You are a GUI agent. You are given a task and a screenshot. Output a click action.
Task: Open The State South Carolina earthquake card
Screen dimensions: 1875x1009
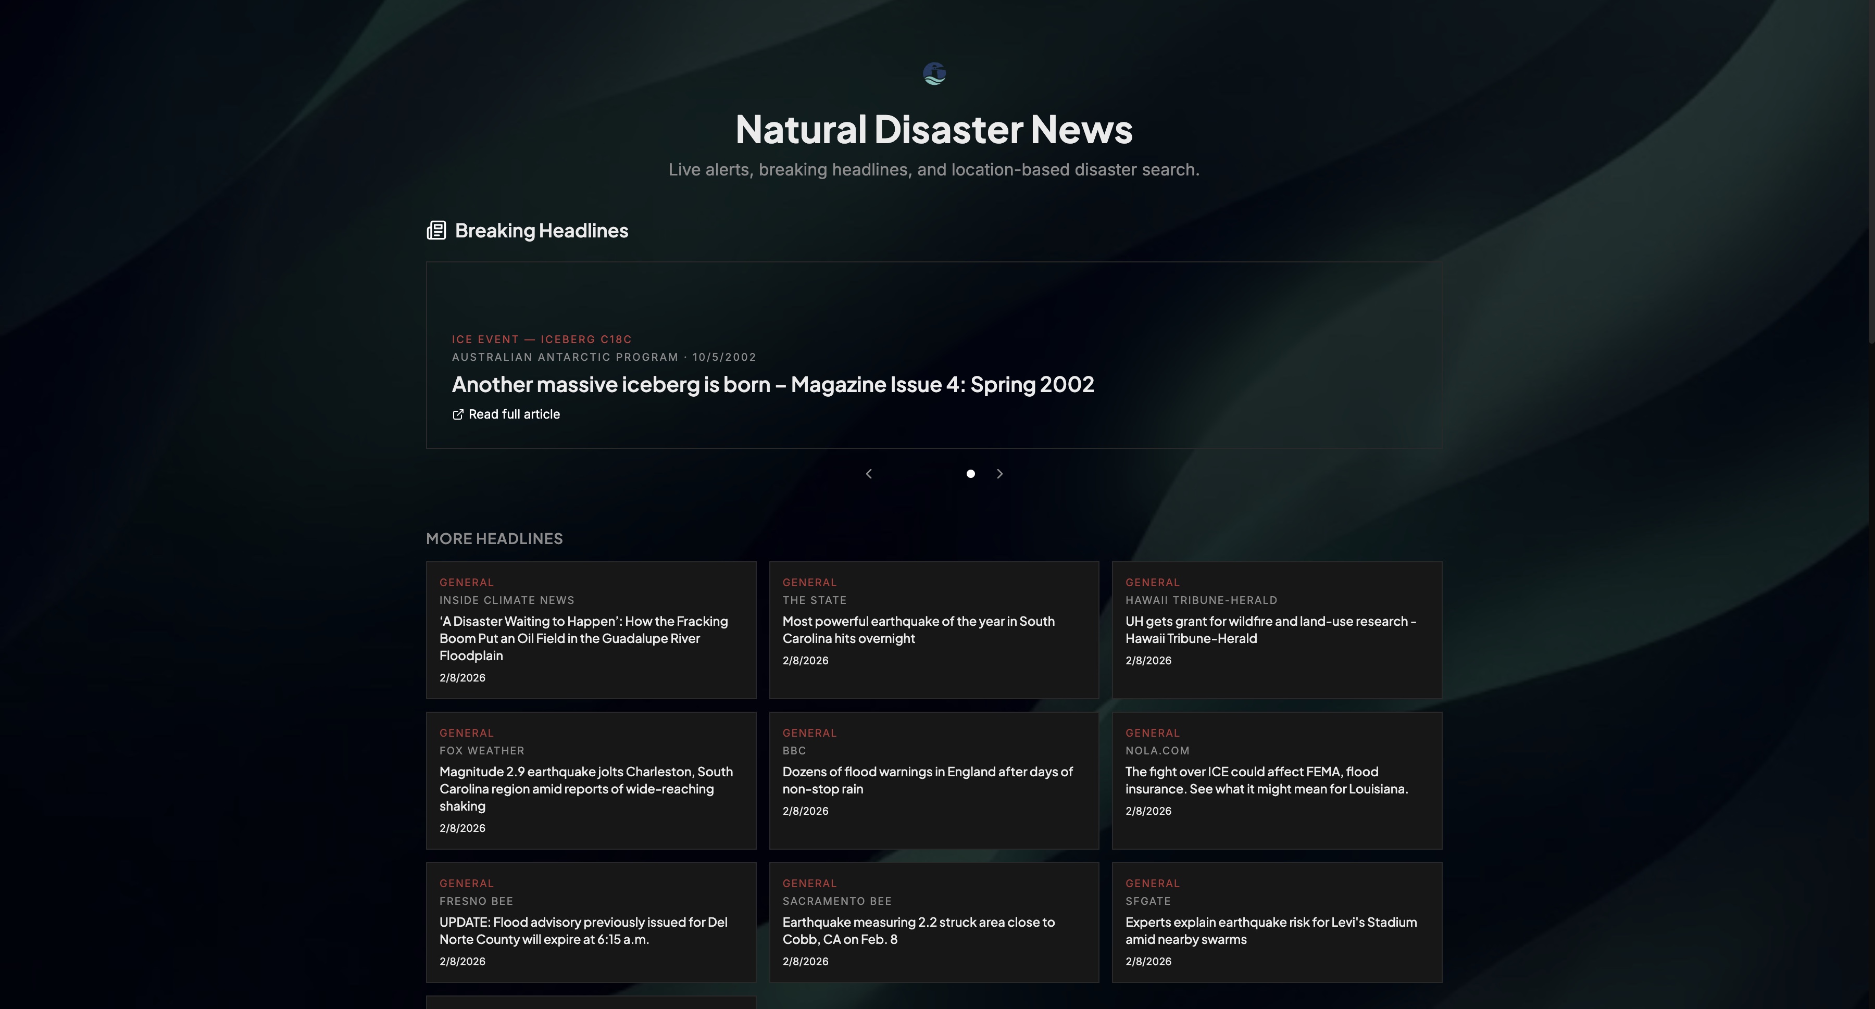933,630
